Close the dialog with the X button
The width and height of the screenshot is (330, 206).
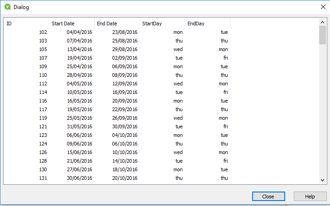click(323, 7)
